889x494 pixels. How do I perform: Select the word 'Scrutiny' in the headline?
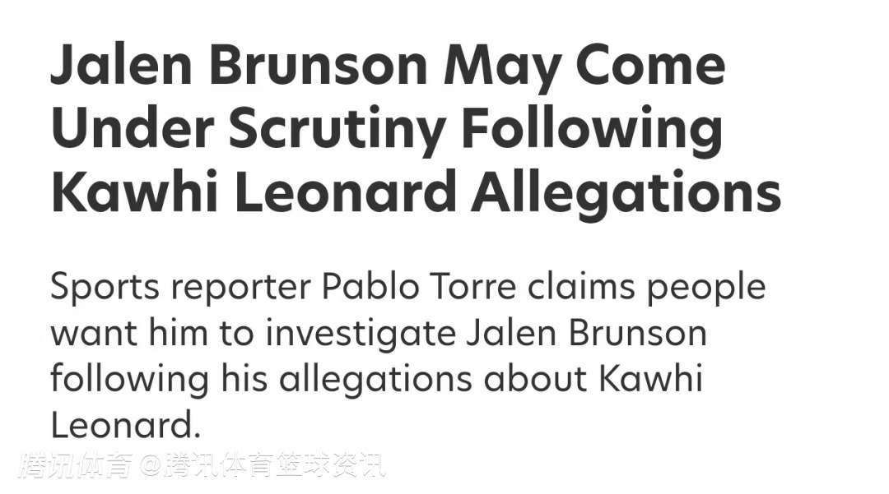pos(337,129)
